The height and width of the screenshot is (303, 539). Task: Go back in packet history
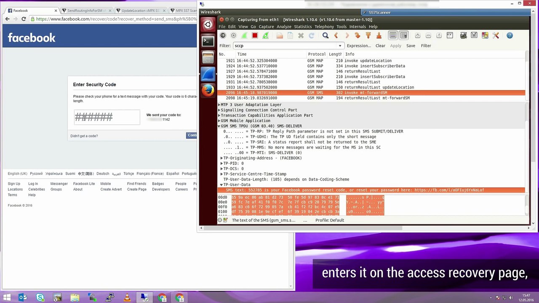pos(336,36)
